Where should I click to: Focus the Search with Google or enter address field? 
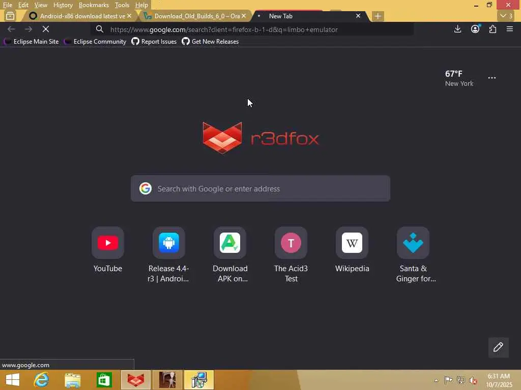[260, 188]
